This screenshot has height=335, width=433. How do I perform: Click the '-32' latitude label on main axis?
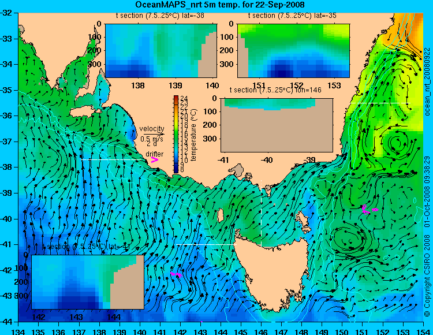click(6, 13)
